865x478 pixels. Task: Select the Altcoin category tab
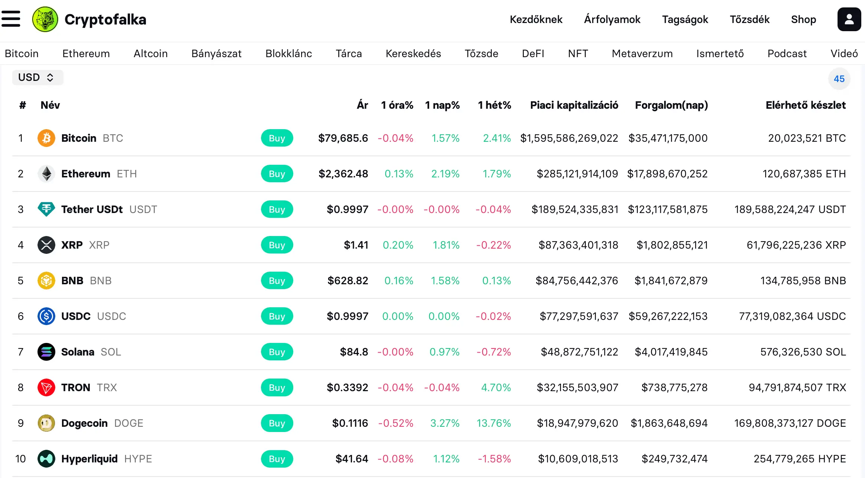151,53
